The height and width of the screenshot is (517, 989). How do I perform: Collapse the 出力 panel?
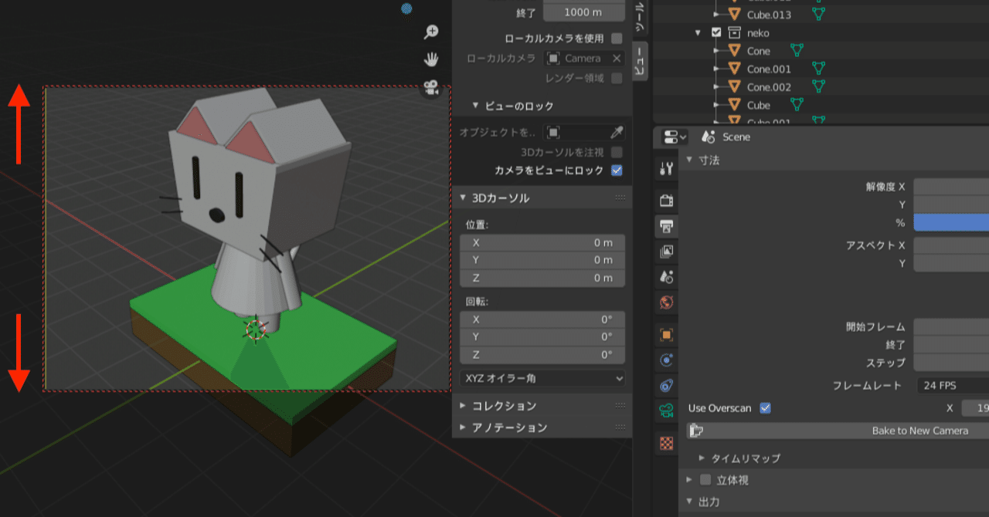point(689,502)
